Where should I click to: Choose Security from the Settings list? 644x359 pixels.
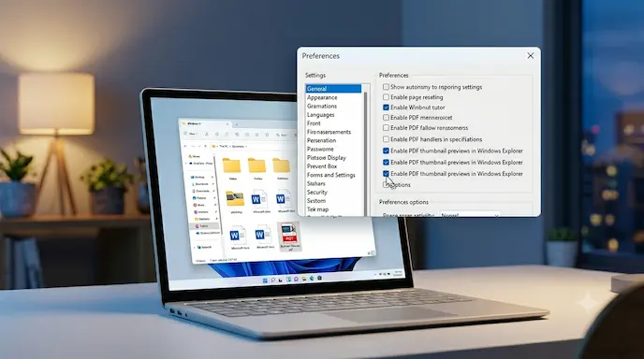[317, 193]
